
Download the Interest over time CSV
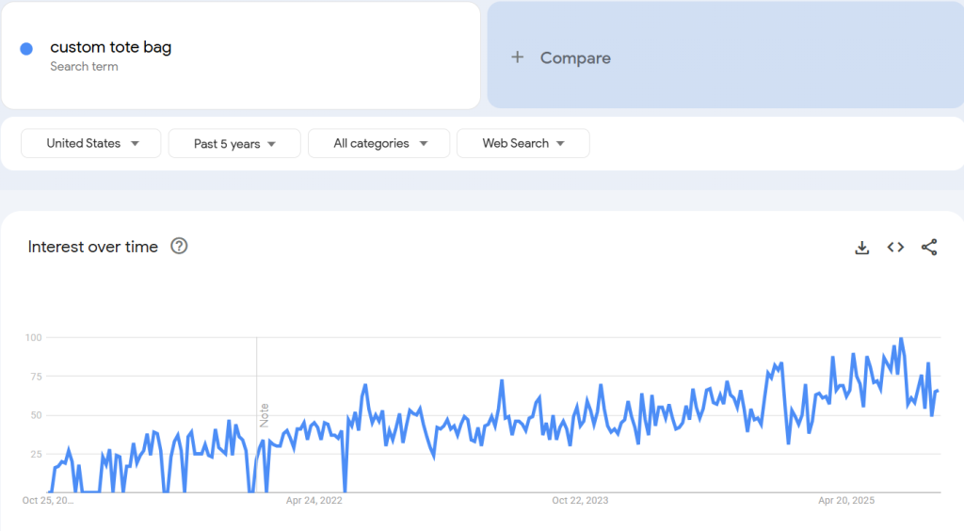pos(861,248)
